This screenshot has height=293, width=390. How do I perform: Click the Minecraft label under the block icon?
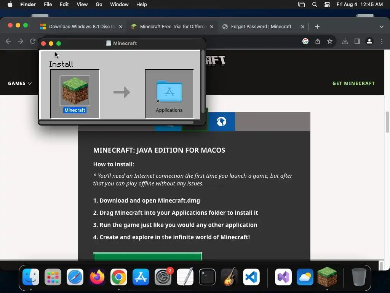tap(75, 110)
